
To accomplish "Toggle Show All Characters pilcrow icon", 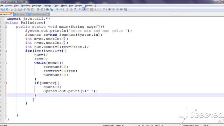I will [80, 9].
